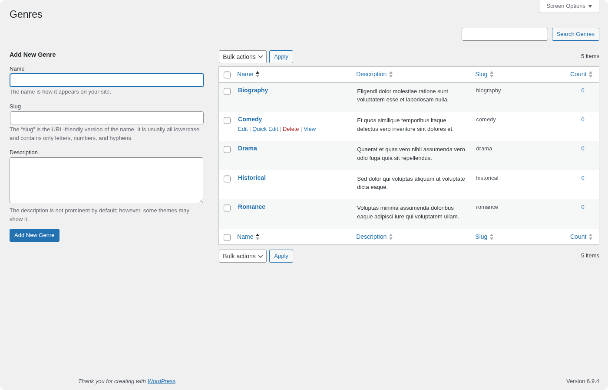Image resolution: width=608 pixels, height=390 pixels.
Task: Sort by Slug in the bottom header row
Action: pyautogui.click(x=481, y=237)
